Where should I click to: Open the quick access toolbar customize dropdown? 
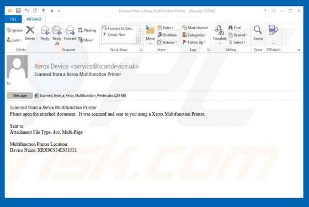point(58,11)
